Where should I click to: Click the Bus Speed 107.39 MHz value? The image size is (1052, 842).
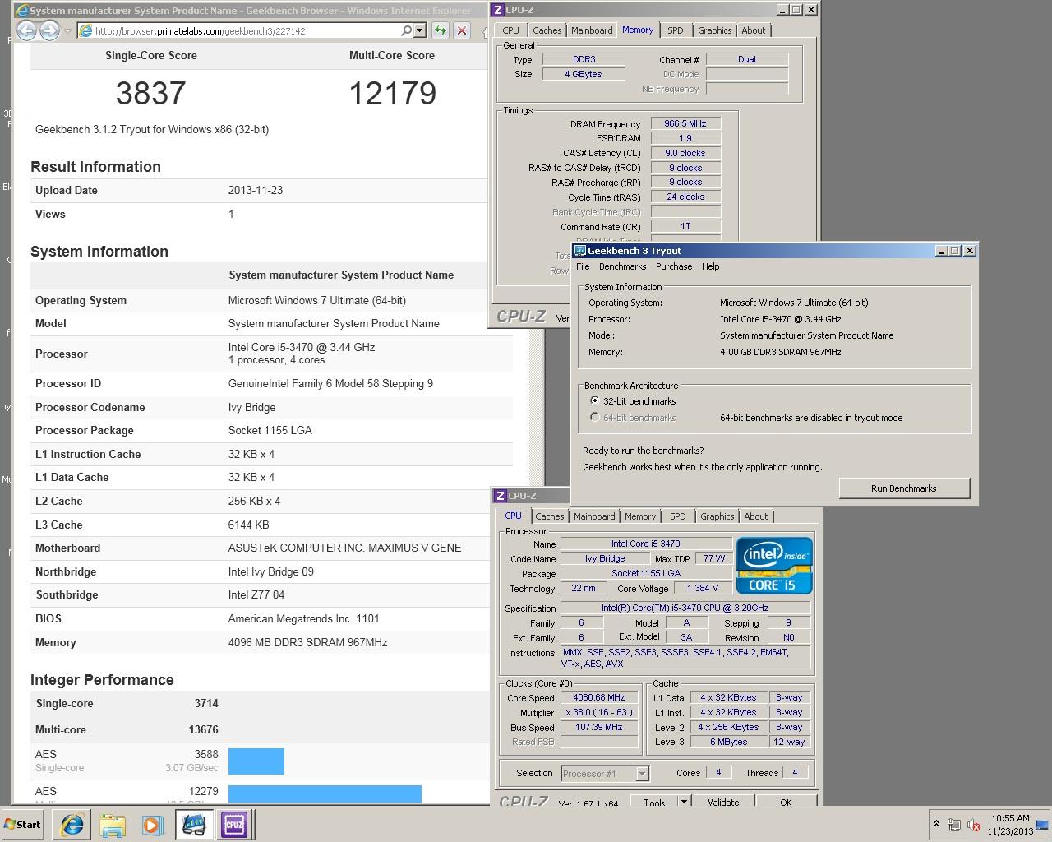point(599,727)
